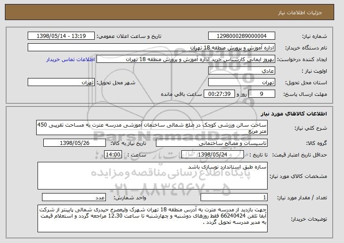This screenshot has height=243, width=344.
Task: Click the شهر محل تحویل label
Action: pyautogui.click(x=116, y=83)
